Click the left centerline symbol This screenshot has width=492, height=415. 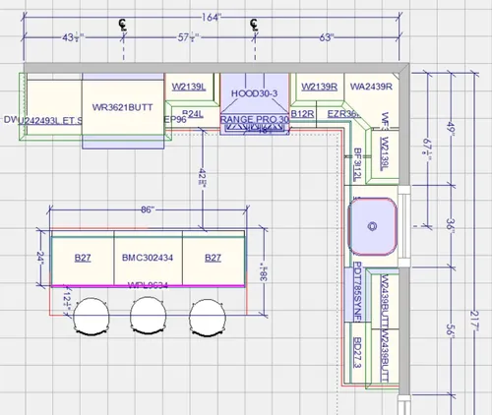pos(123,25)
